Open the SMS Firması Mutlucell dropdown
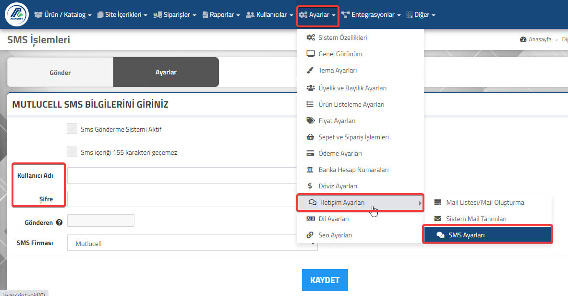568x296 pixels. coord(193,243)
